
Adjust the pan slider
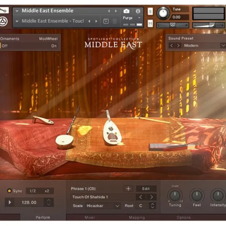point(173,25)
